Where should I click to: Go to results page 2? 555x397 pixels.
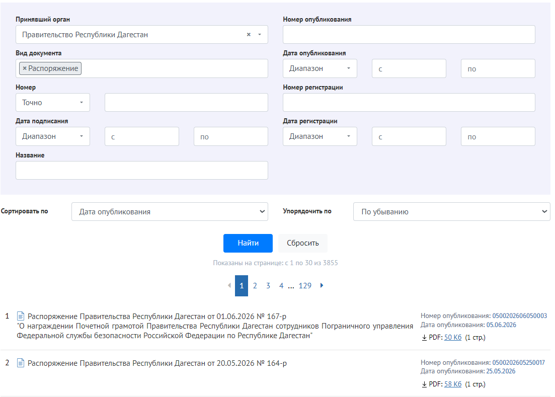pyautogui.click(x=255, y=285)
